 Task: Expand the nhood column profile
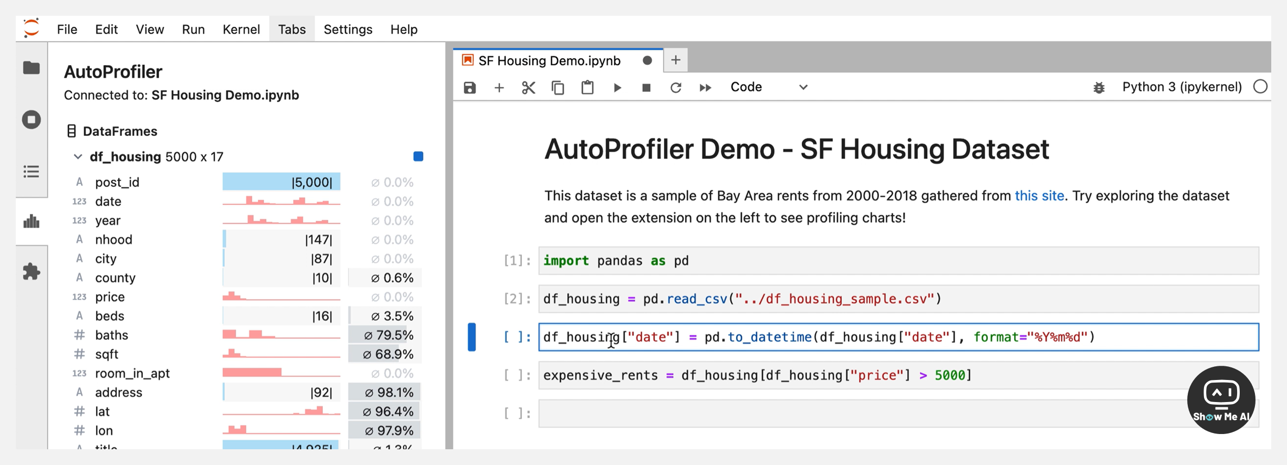pyautogui.click(x=244, y=239)
